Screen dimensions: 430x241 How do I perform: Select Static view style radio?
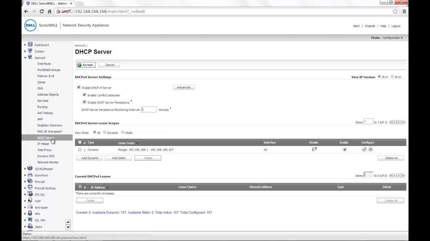123,132
